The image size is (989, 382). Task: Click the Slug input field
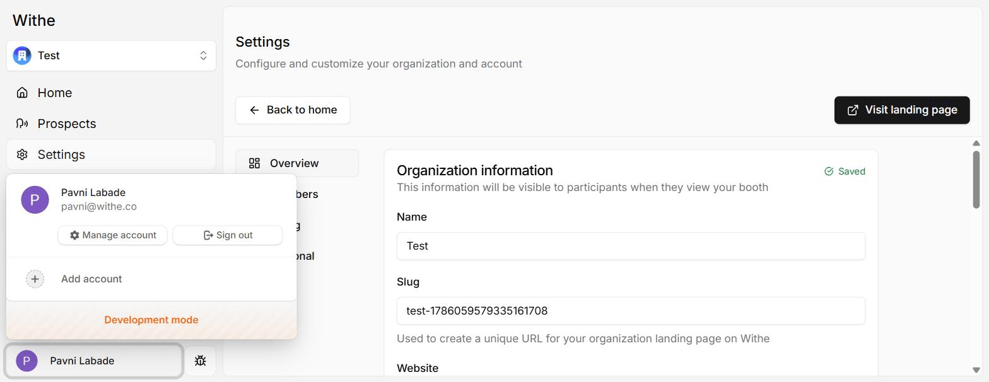point(631,311)
